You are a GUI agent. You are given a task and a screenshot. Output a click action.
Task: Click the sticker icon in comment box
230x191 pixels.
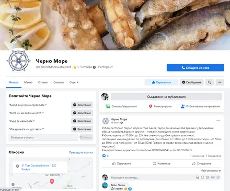[197, 177]
